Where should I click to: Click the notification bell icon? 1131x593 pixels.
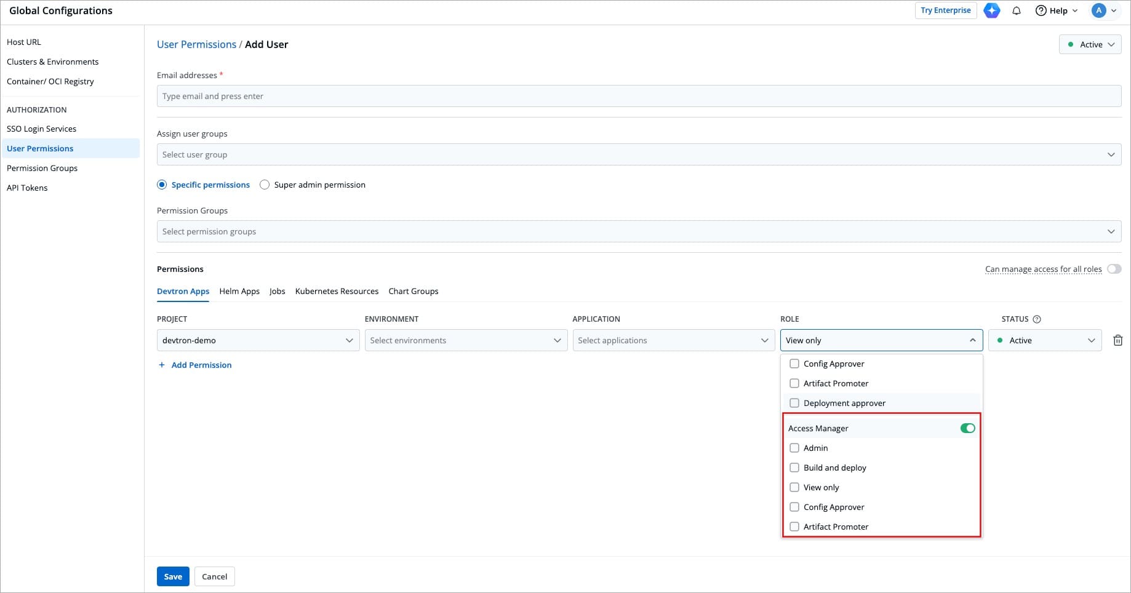1017,10
